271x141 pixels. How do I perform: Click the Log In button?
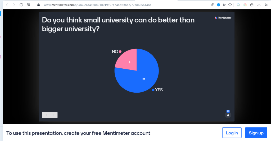(232, 133)
